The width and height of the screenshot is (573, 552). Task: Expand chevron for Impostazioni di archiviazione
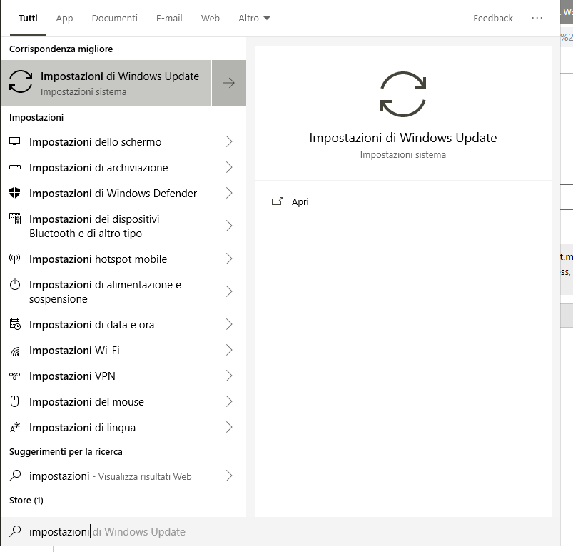coord(229,167)
